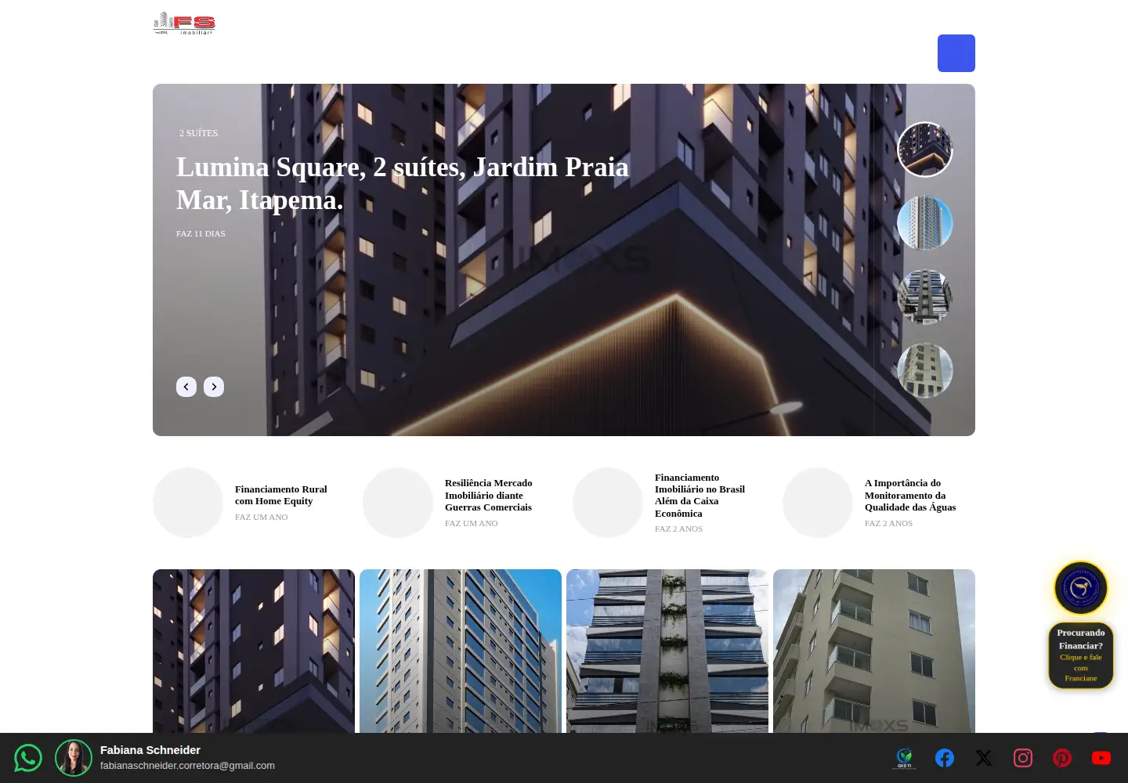Open the WhatsApp chat icon
The width and height of the screenshot is (1128, 783).
click(x=28, y=758)
